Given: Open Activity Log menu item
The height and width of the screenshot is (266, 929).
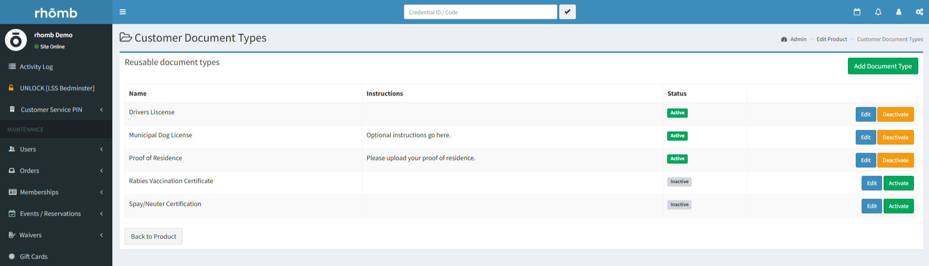Looking at the screenshot, I should [56, 66].
